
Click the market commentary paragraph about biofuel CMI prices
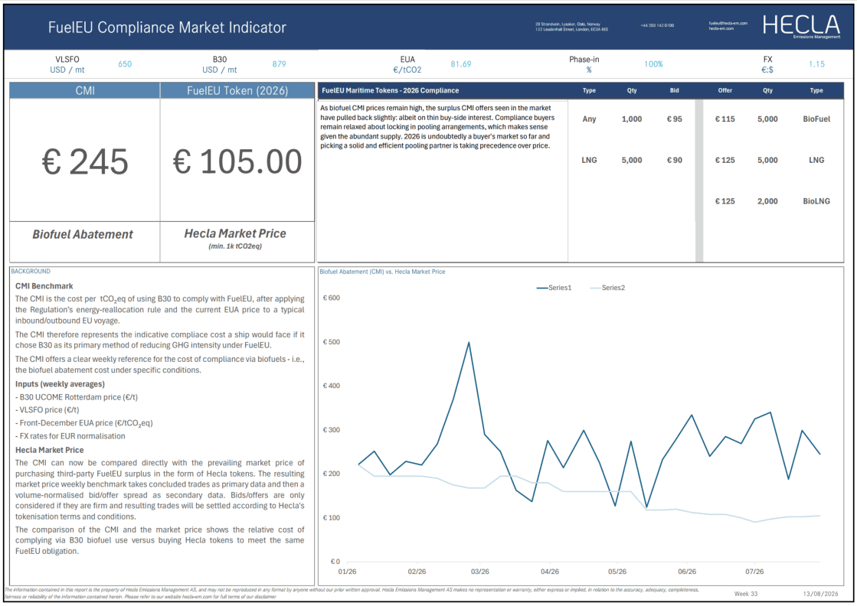coord(438,127)
